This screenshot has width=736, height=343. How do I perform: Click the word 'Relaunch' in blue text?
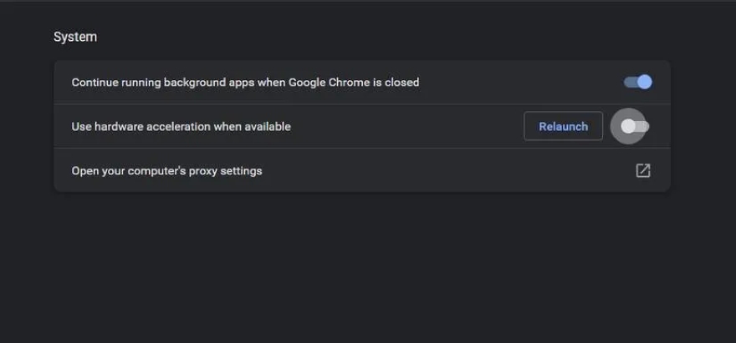[563, 126]
